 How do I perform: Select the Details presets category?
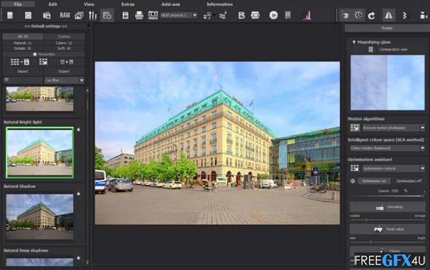coord(23,48)
